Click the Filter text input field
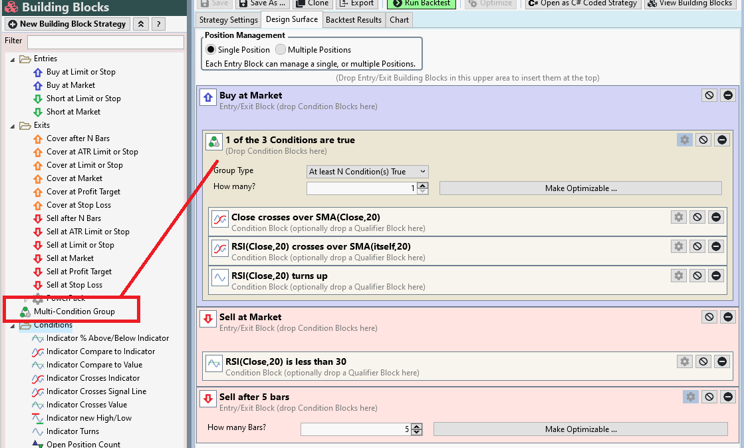Screen dimensions: 744x448 point(105,42)
